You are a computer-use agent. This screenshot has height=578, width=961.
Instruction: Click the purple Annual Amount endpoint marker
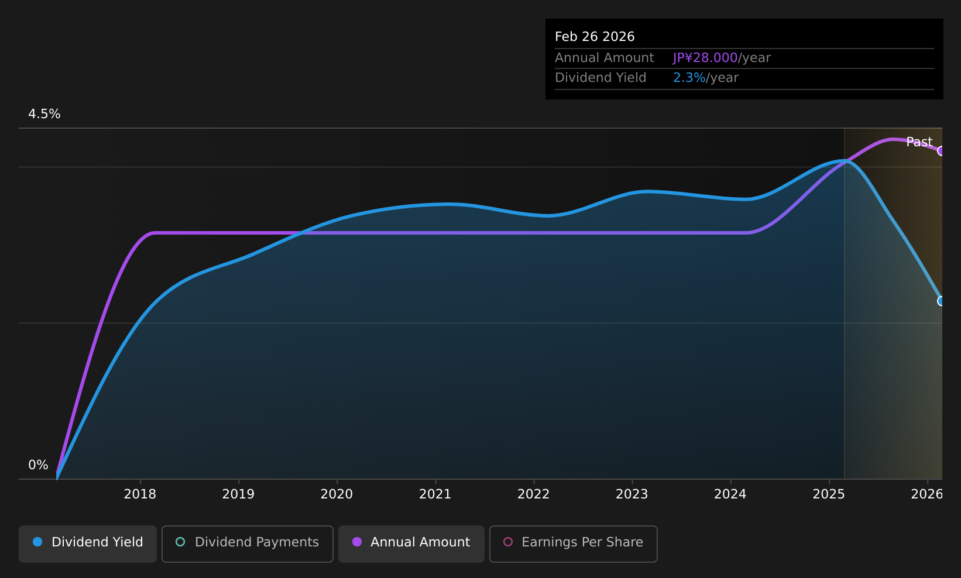941,151
